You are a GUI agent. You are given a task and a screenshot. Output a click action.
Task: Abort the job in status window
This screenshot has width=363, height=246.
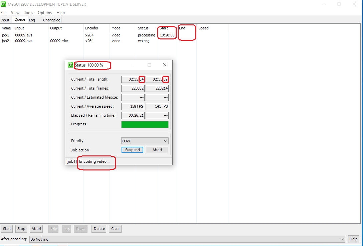tap(157, 150)
